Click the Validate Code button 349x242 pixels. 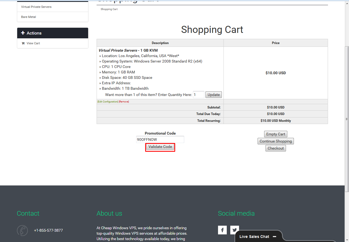(160, 147)
